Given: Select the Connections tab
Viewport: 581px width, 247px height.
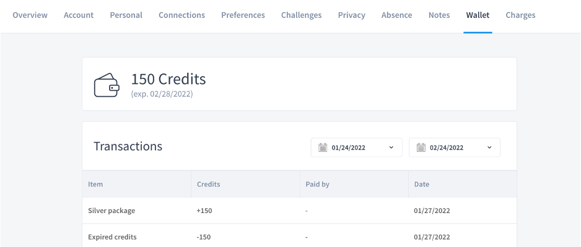Looking at the screenshot, I should tap(181, 15).
